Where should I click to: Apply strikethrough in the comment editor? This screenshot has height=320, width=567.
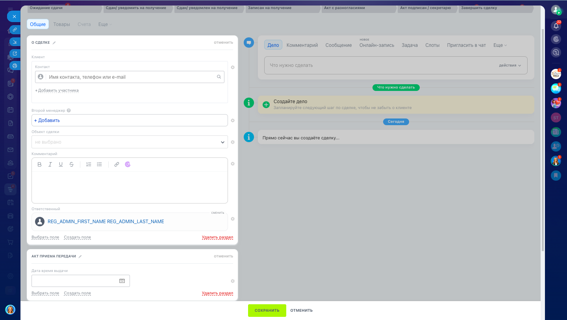point(71,165)
